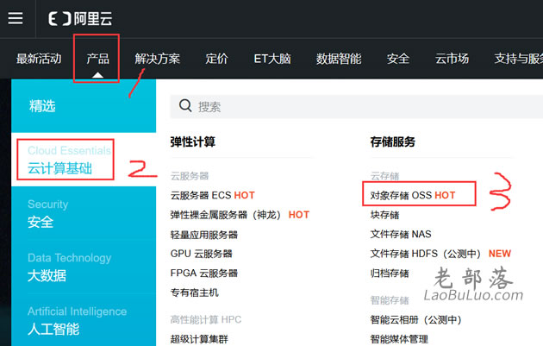The width and height of the screenshot is (543, 346).
Task: Open the ET大脑 nav item
Action: click(272, 59)
